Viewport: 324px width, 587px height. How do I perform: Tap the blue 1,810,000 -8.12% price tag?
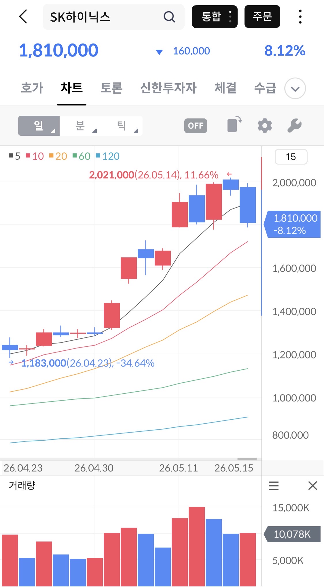tap(293, 224)
